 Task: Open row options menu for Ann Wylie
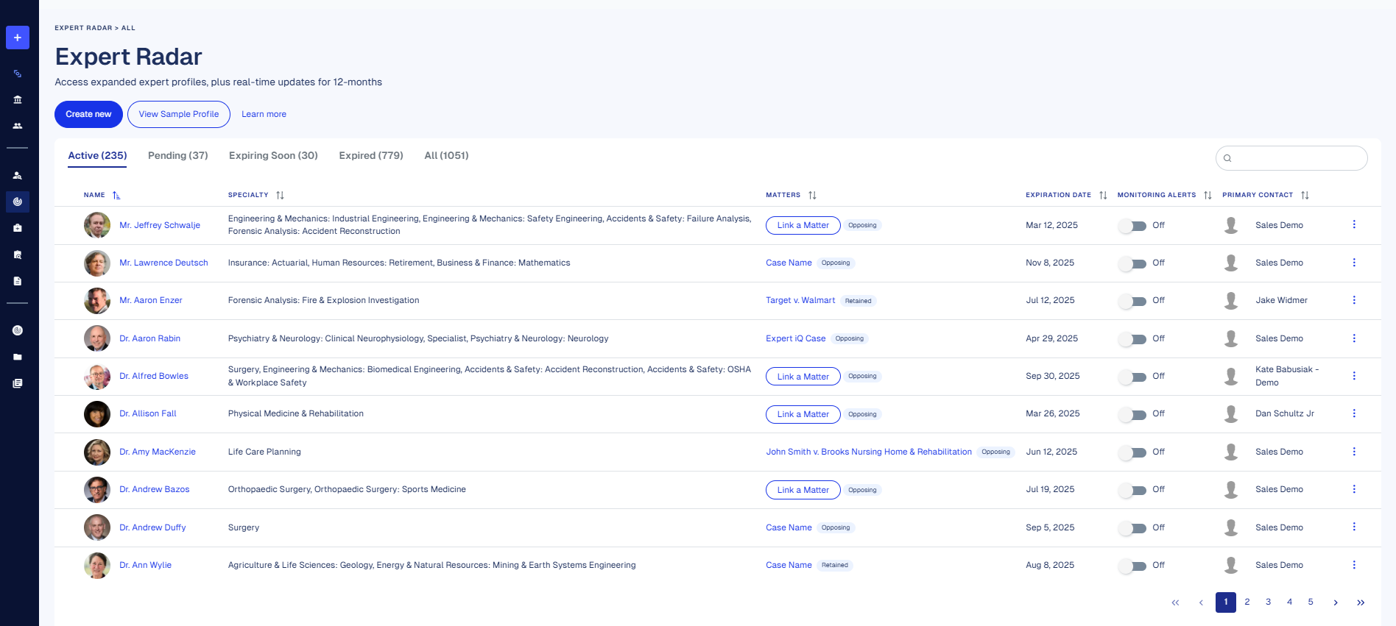click(1353, 565)
